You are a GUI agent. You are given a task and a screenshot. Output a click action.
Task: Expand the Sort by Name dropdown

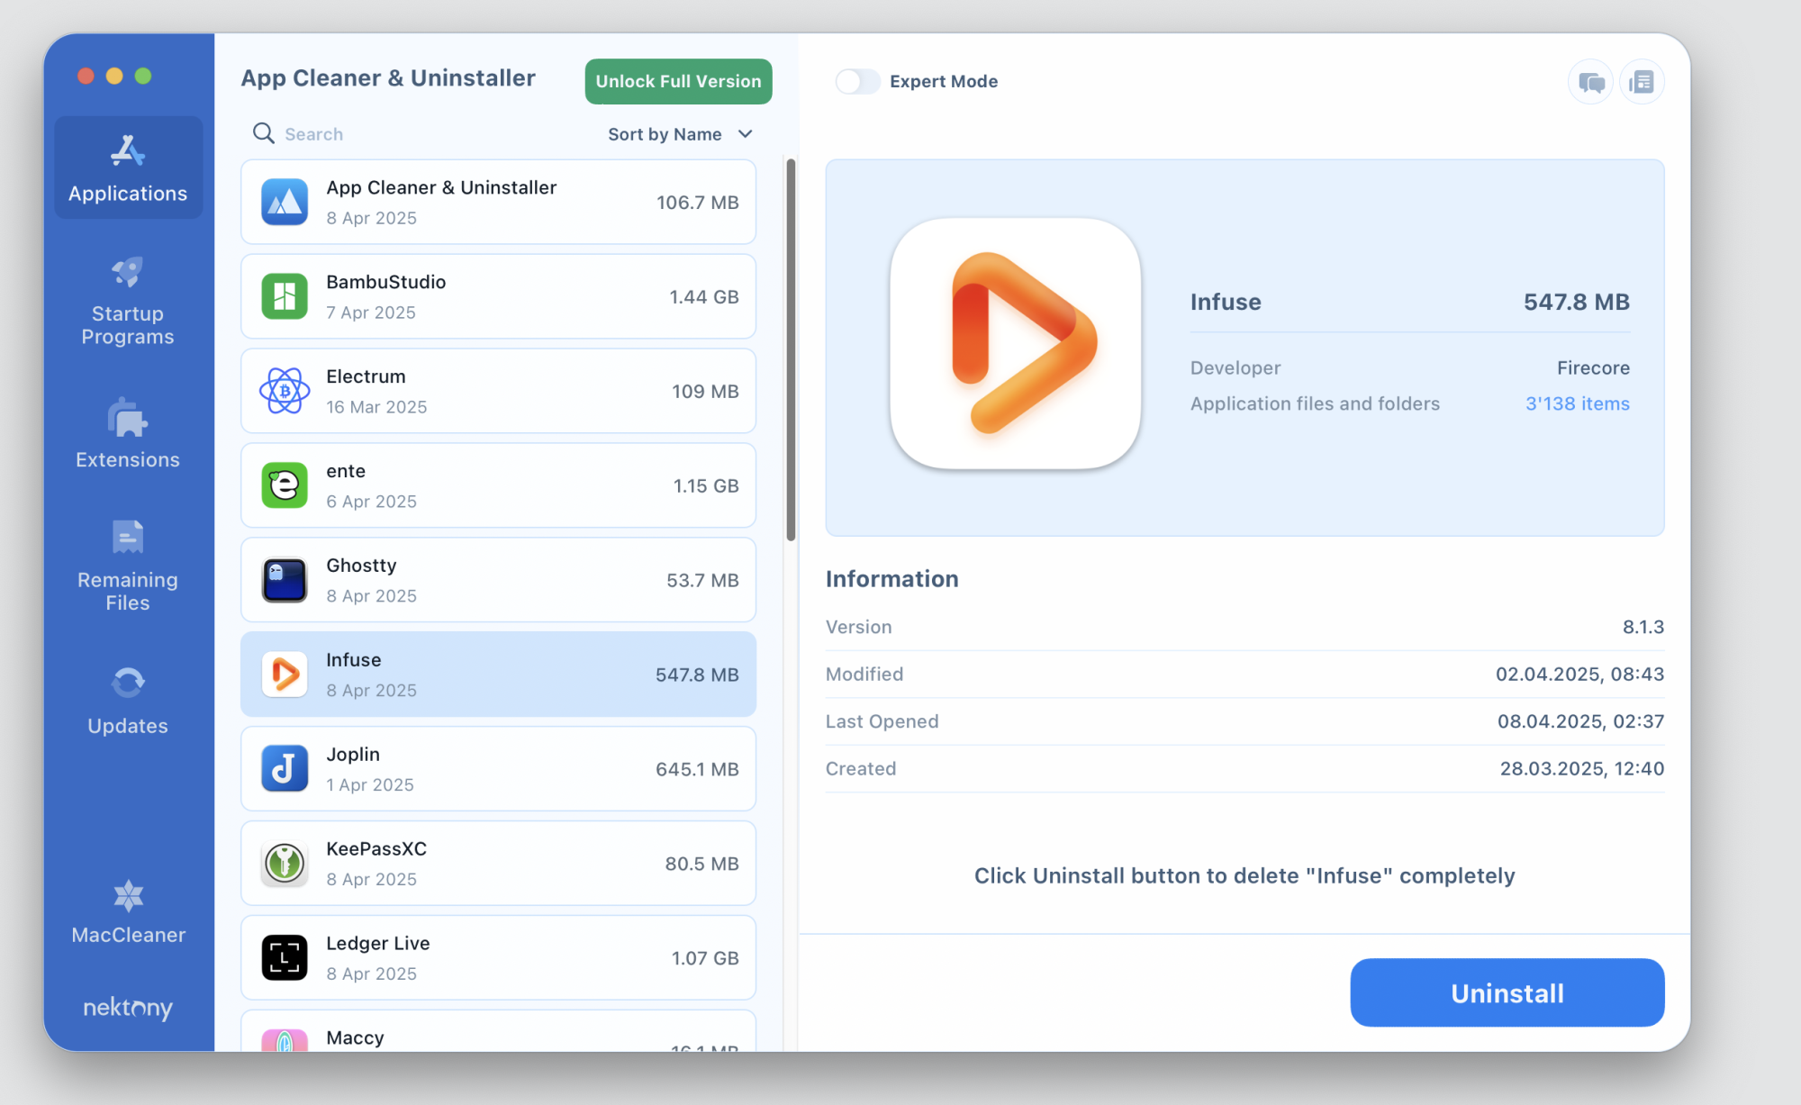pos(665,134)
